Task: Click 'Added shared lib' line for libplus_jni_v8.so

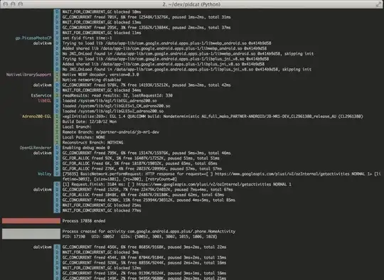Action: [164, 64]
